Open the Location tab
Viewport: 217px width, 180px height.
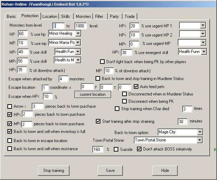[50, 16]
